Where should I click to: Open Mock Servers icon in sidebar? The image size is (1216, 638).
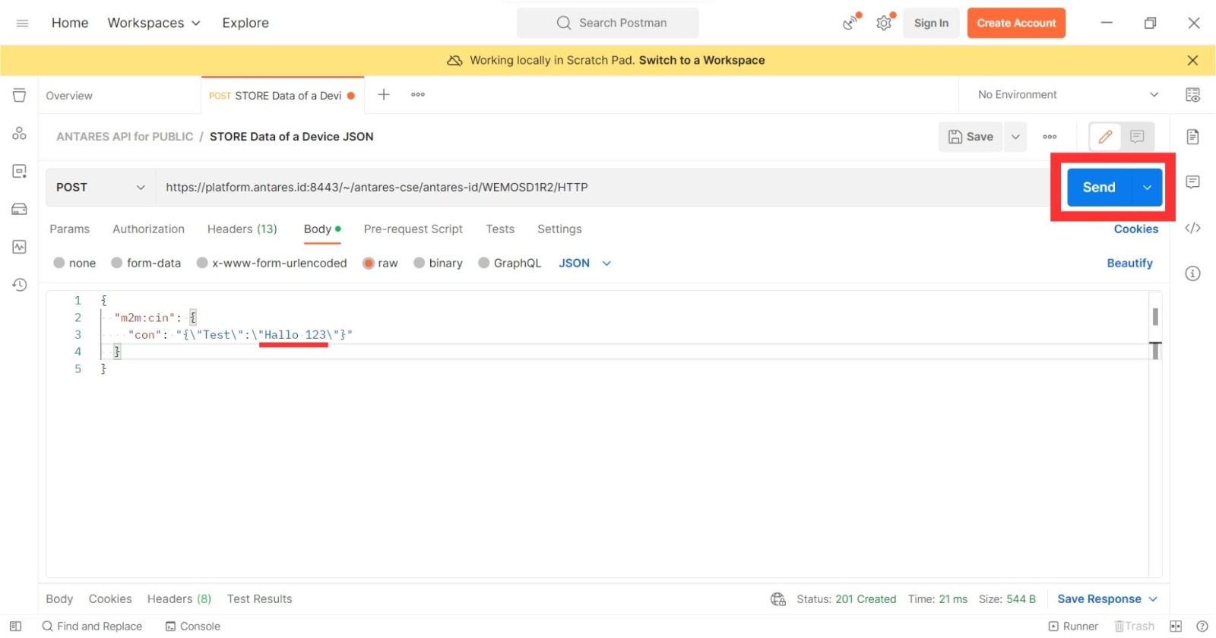coord(19,210)
